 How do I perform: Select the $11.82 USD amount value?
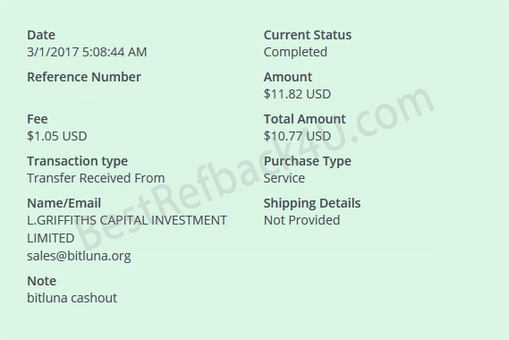(297, 94)
